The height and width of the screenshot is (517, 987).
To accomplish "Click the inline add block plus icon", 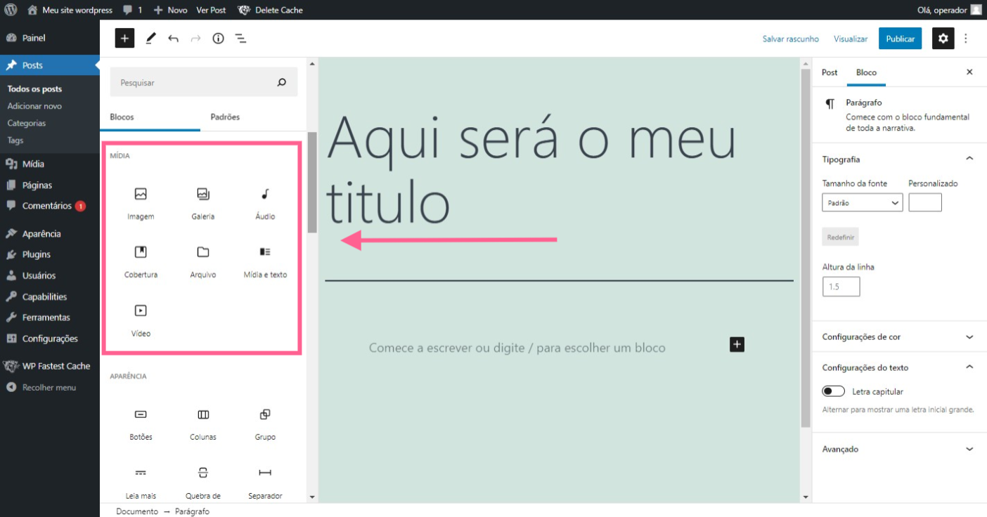I will [x=737, y=344].
